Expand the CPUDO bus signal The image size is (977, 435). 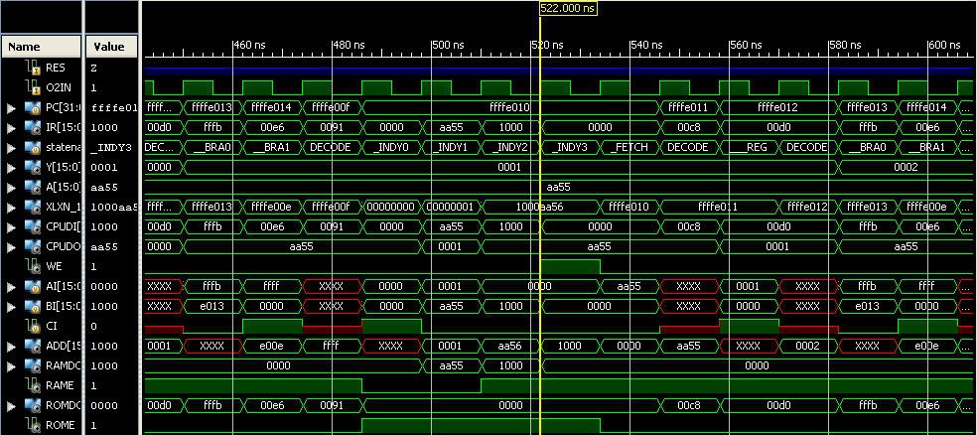click(x=11, y=246)
